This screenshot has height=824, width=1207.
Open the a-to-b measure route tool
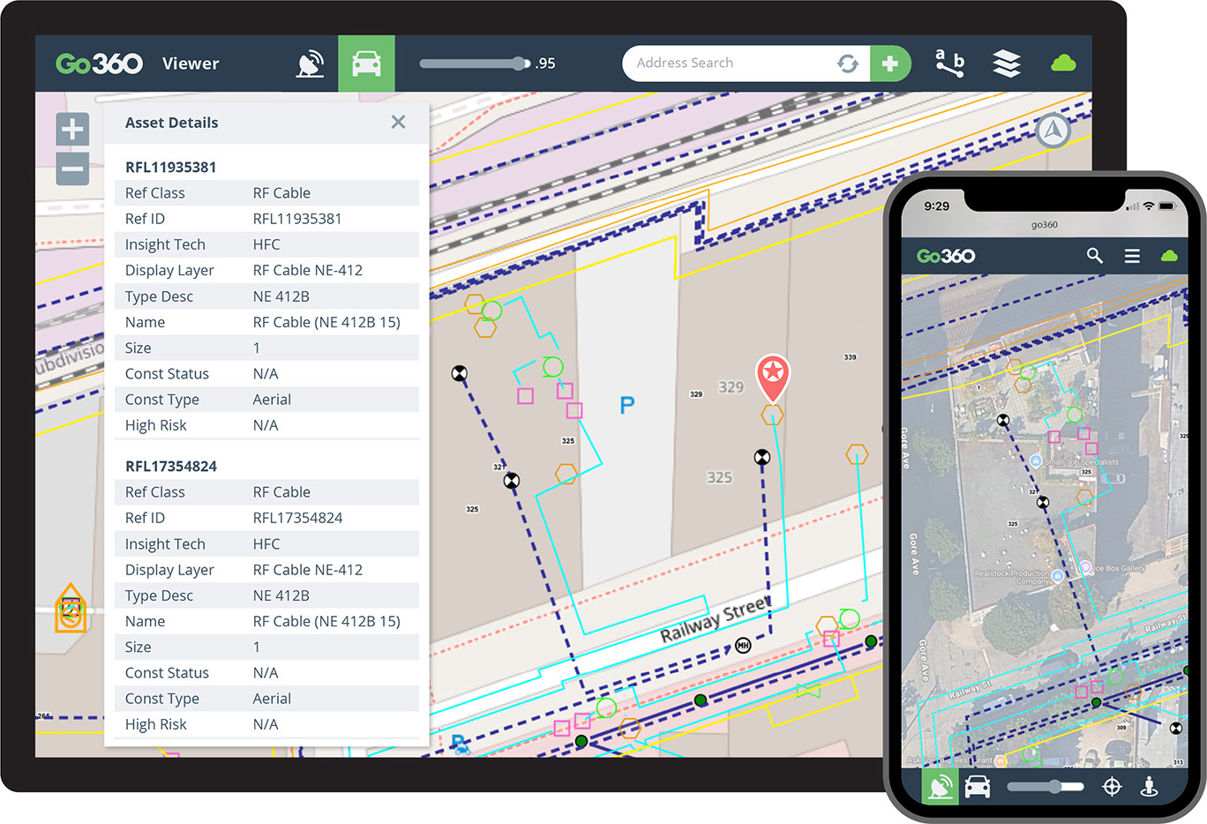point(949,64)
